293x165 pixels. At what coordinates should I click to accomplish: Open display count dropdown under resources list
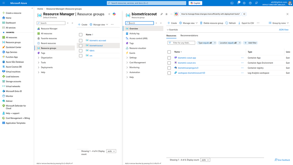click(x=205, y=160)
